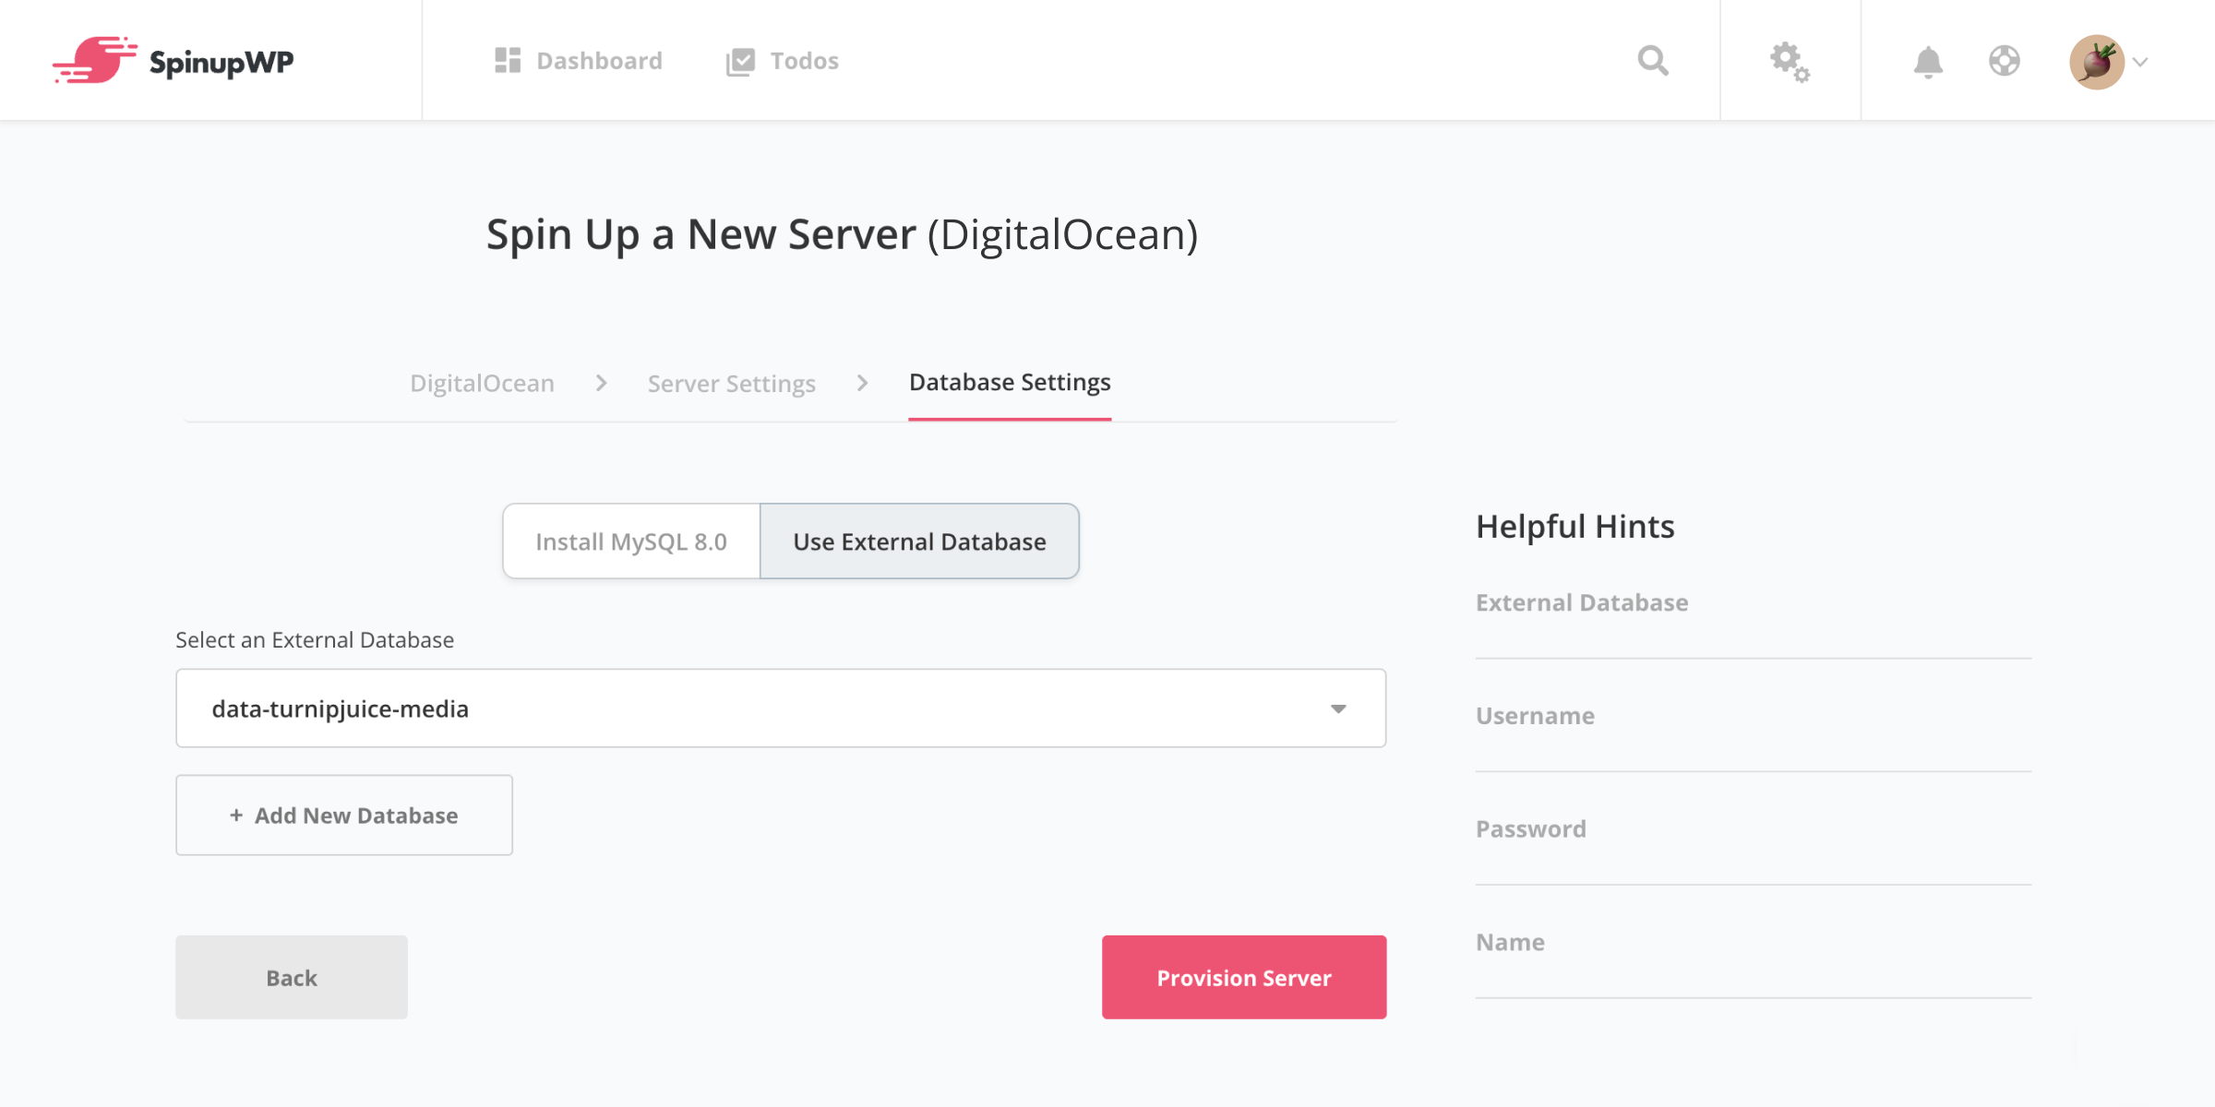Expand the account menu chevron
This screenshot has height=1107, width=2215.
point(2141,62)
